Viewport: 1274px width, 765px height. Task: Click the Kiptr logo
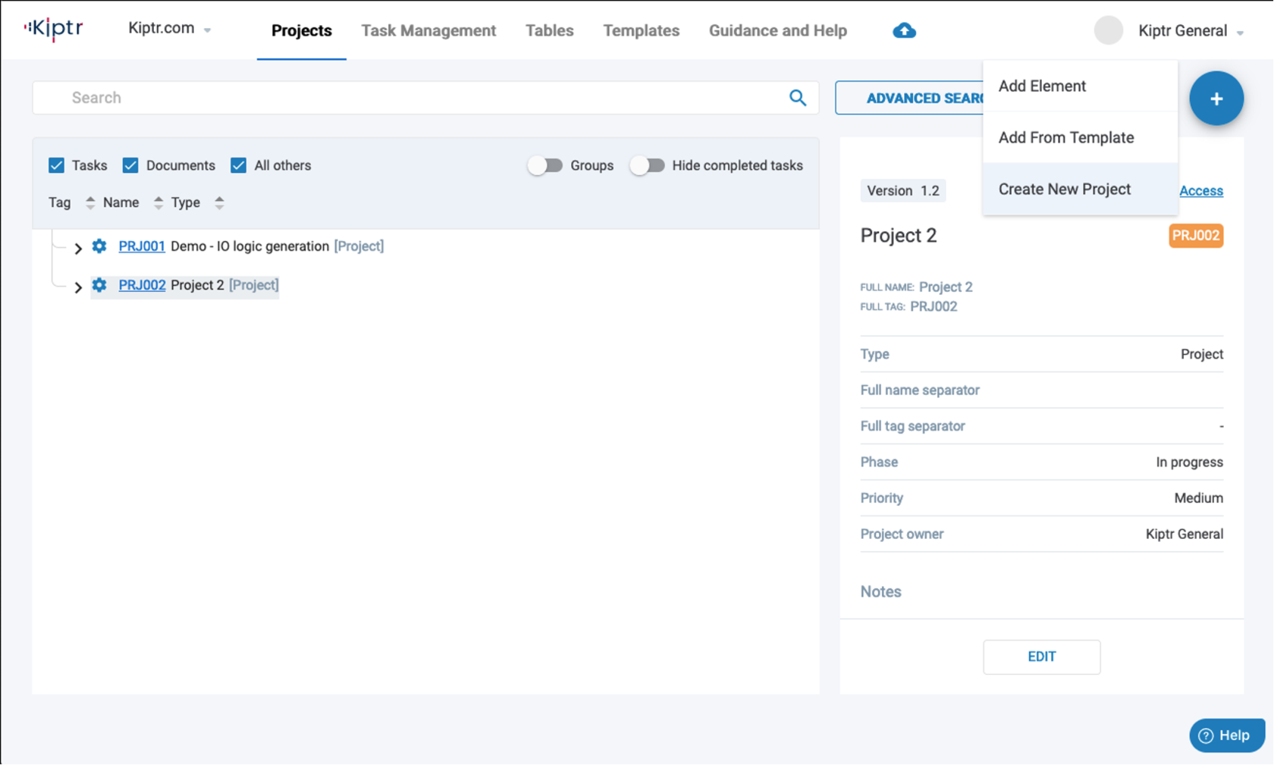pos(52,29)
